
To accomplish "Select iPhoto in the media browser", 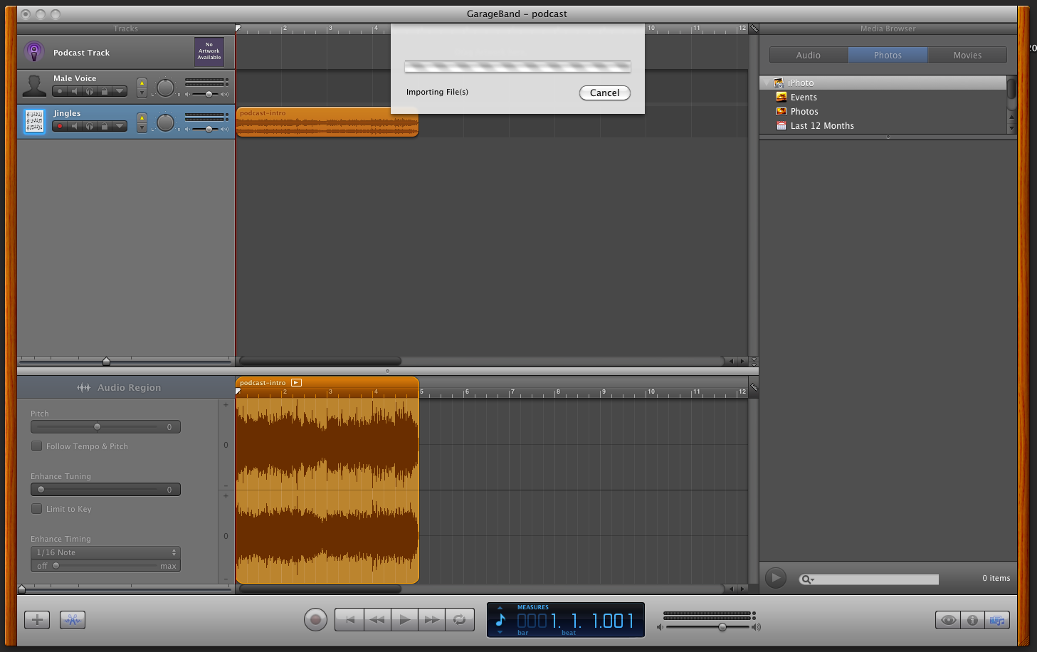I will pos(883,83).
